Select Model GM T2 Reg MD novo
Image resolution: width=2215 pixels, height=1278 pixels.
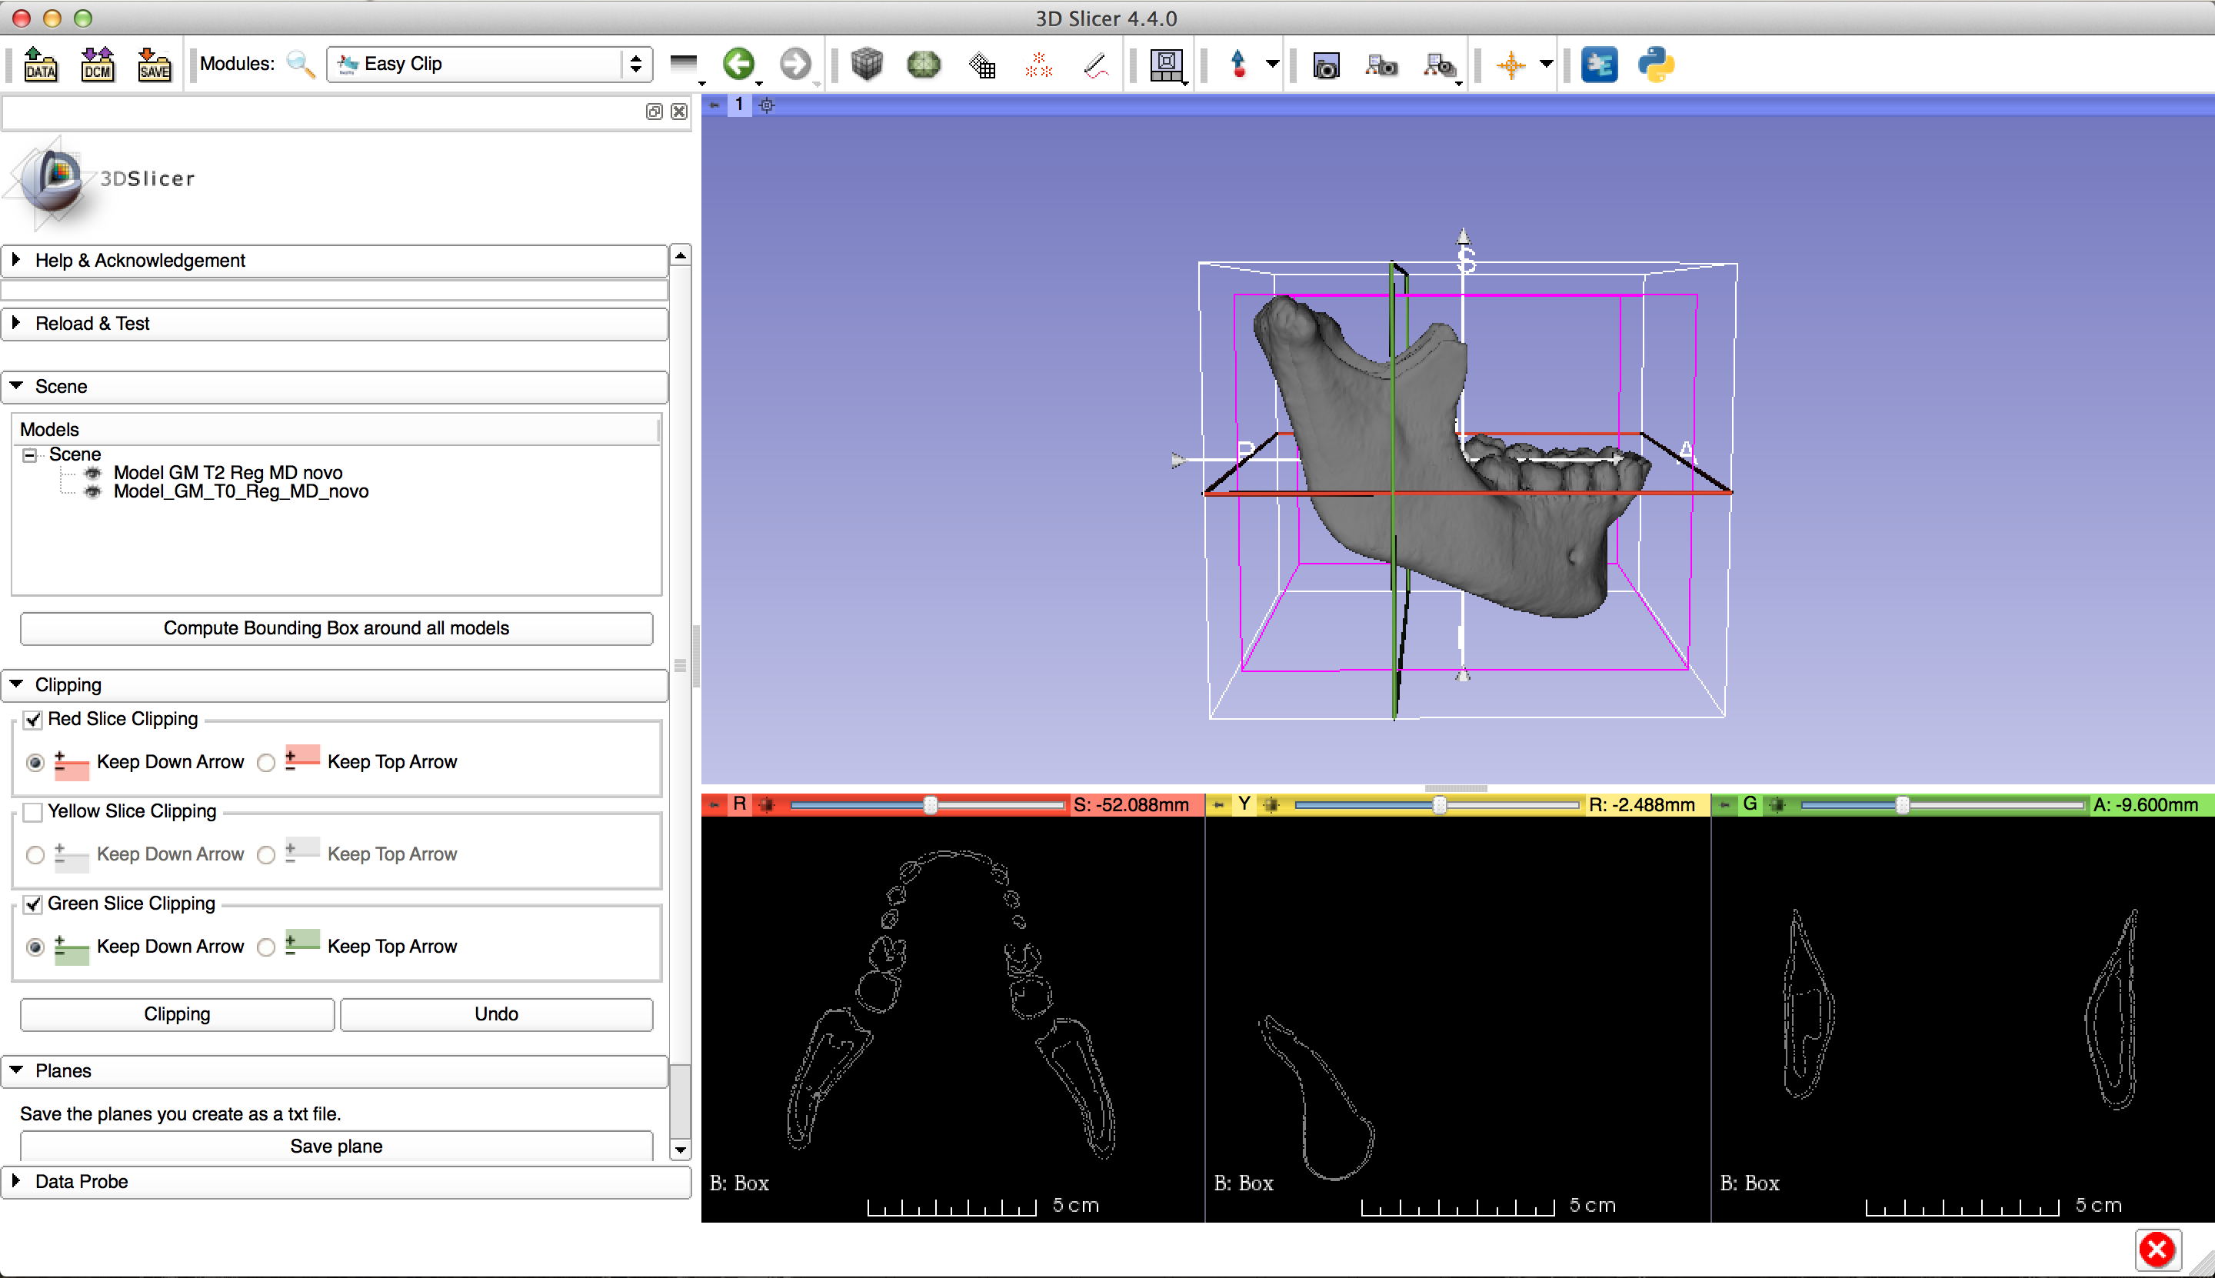(228, 472)
